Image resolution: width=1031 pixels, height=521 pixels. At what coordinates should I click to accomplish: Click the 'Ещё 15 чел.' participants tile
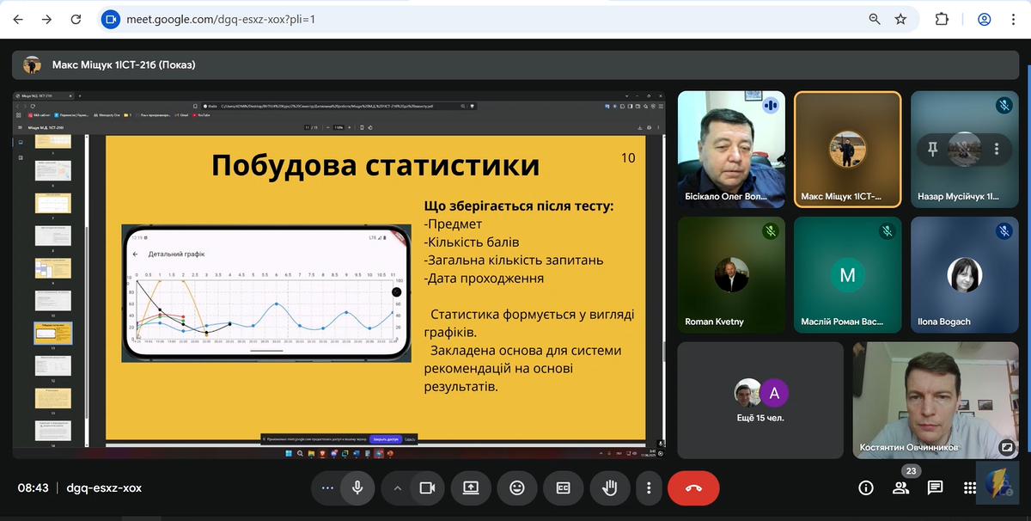click(x=760, y=399)
